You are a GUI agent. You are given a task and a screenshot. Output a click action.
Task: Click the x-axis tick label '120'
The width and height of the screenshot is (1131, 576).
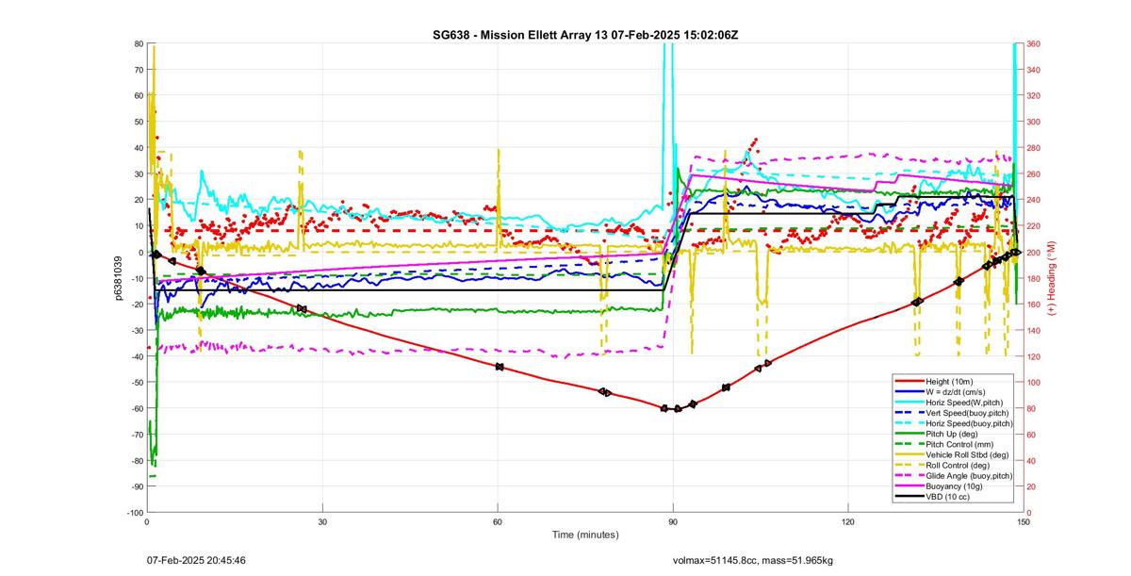[x=847, y=521]
